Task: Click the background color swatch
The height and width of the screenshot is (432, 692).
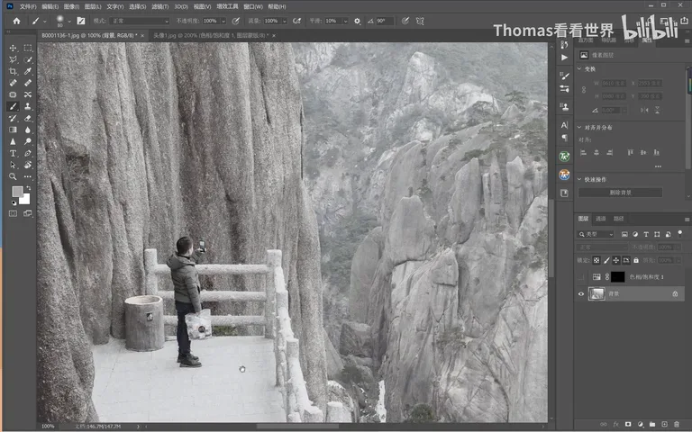Action: point(25,199)
